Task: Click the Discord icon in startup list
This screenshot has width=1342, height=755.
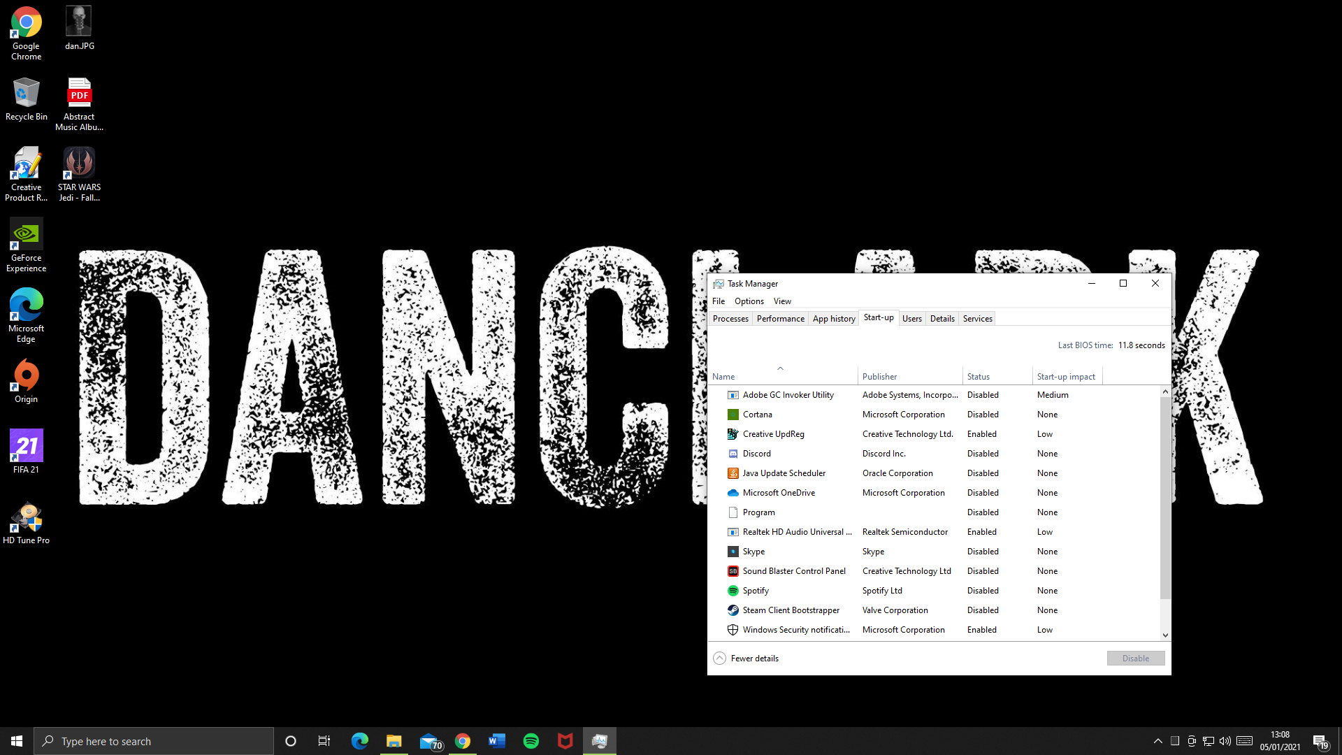Action: (x=733, y=454)
